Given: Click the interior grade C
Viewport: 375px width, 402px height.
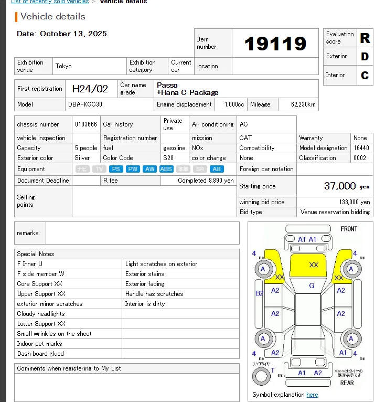Looking at the screenshot, I should click(x=365, y=76).
